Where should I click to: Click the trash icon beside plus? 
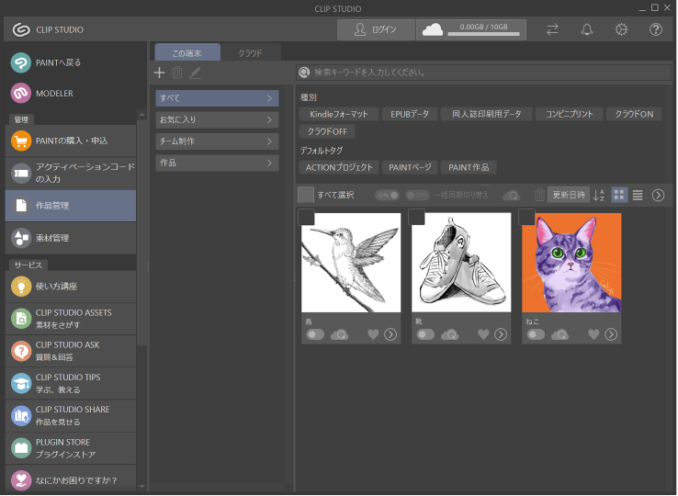click(177, 73)
